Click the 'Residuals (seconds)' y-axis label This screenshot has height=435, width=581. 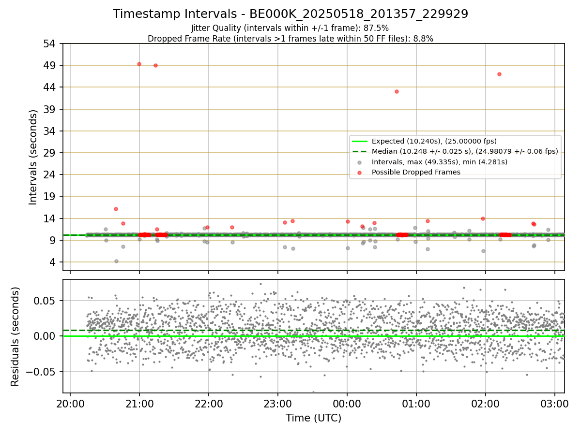pos(15,336)
